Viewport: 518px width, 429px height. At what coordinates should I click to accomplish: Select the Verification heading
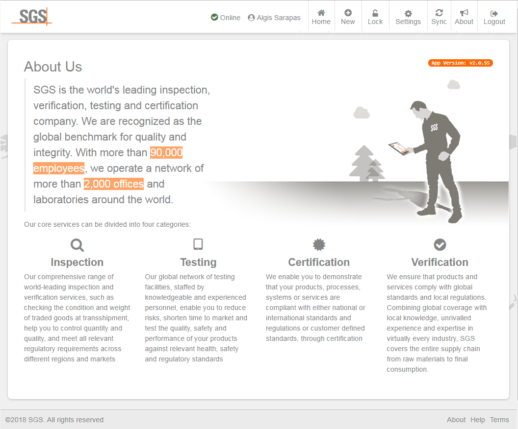tap(440, 262)
